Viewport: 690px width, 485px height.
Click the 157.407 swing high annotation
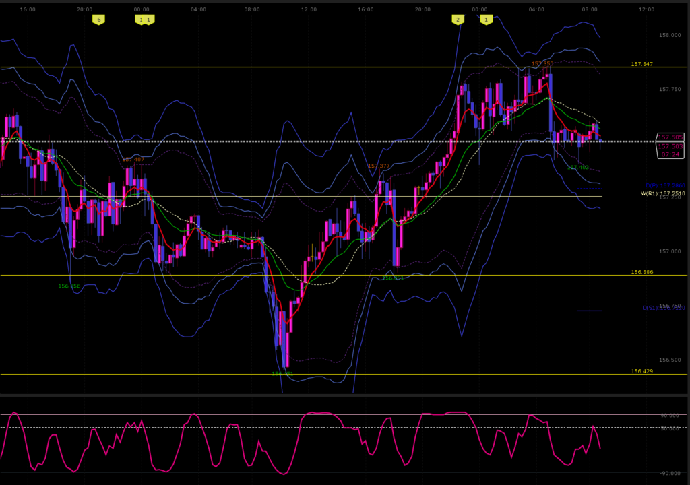132,160
